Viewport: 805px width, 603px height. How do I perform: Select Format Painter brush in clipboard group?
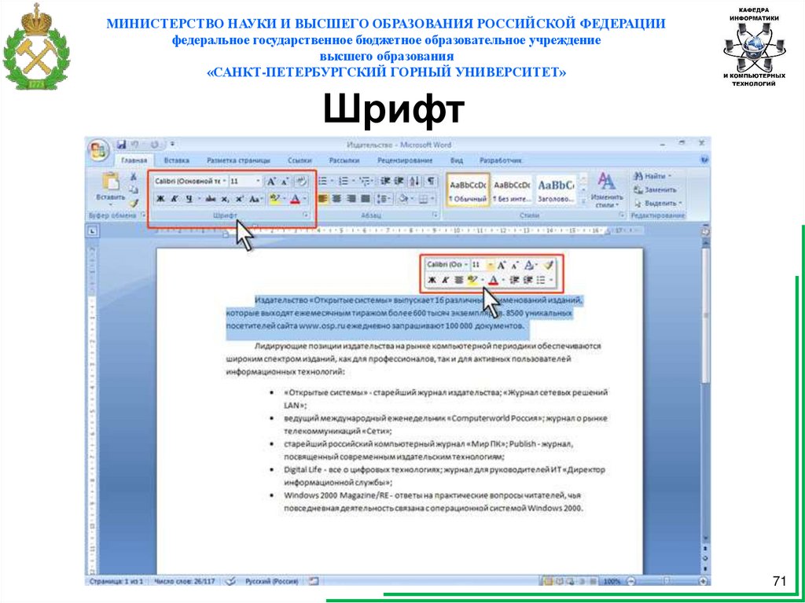pyautogui.click(x=134, y=203)
